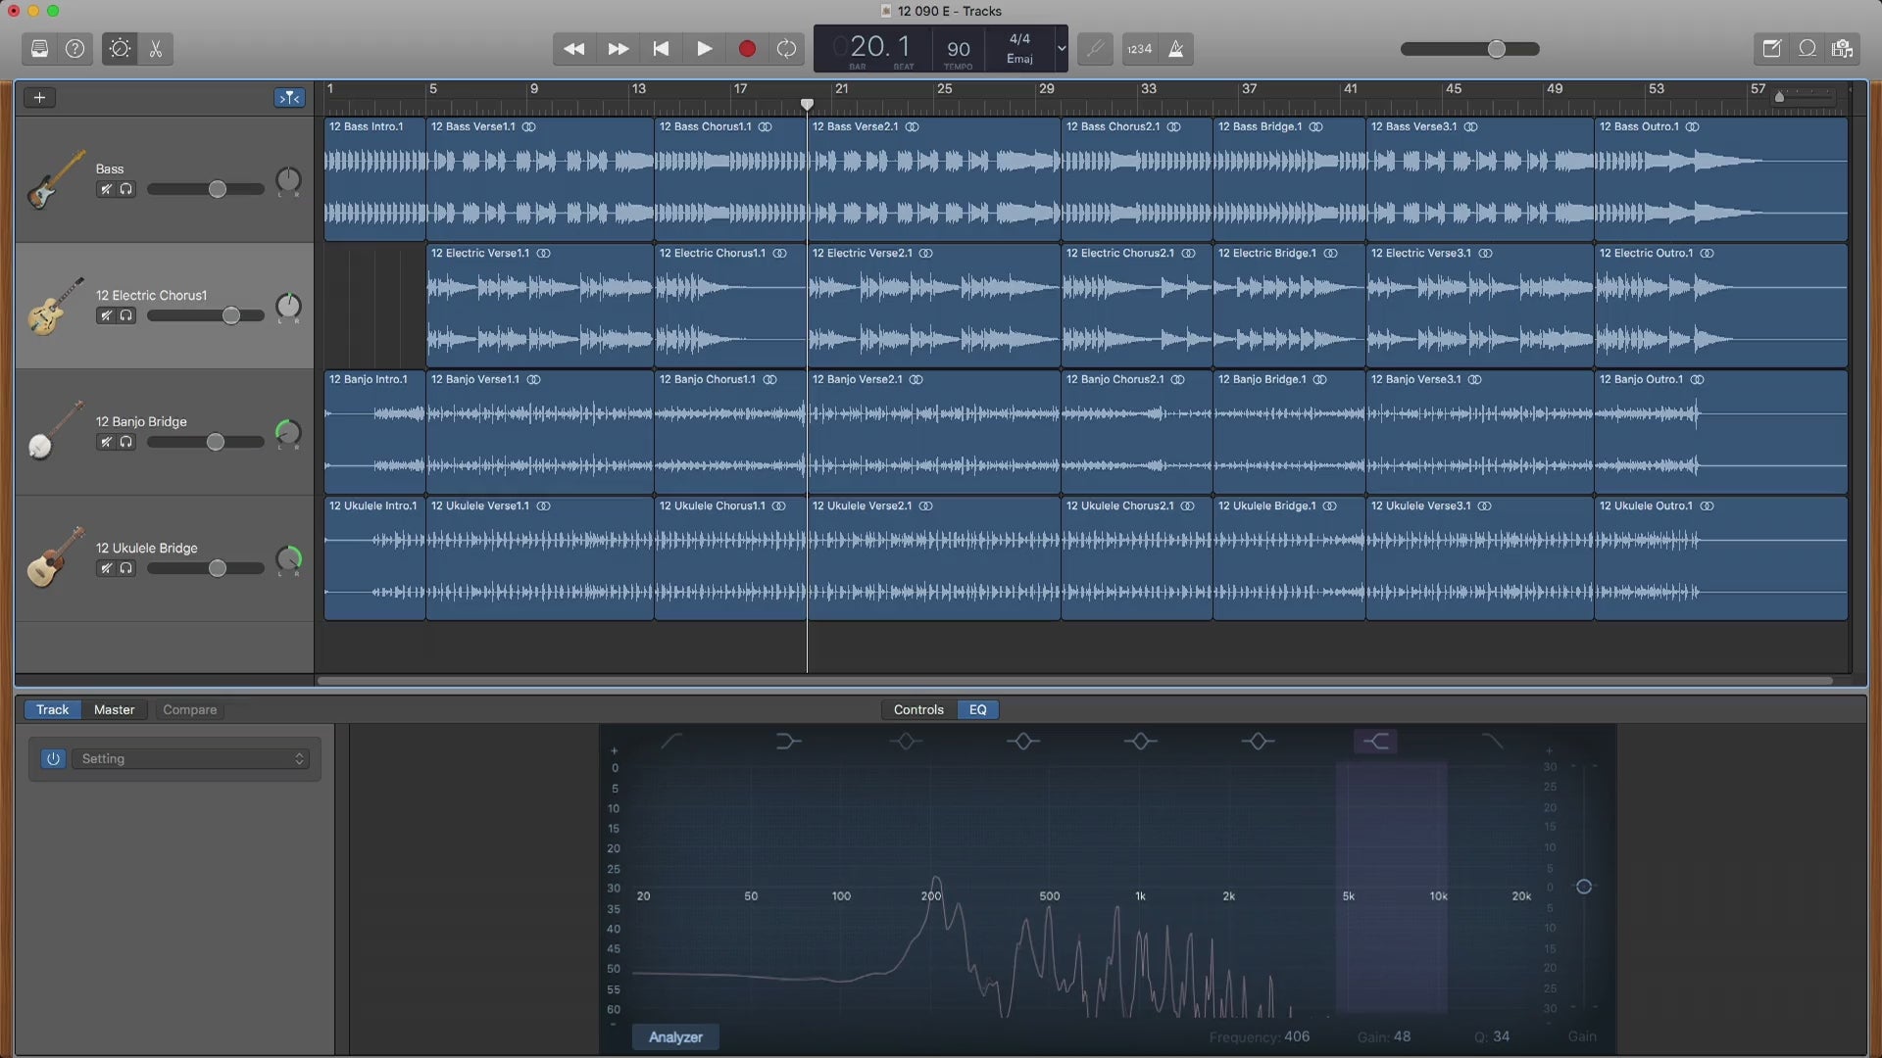This screenshot has width=1882, height=1058.
Task: Go to the beginning of the project
Action: [x=662, y=48]
